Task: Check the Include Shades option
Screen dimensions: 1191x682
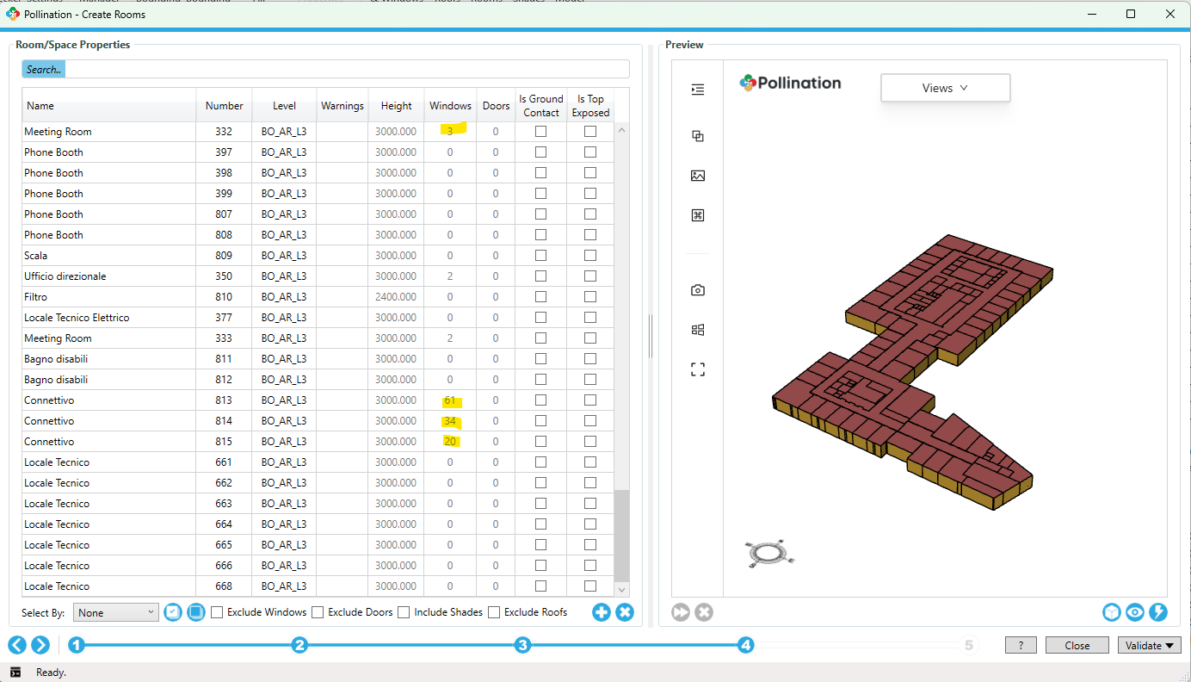Action: (x=404, y=612)
